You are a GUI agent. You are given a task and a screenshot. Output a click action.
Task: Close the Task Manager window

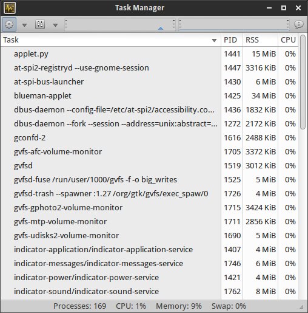298,8
